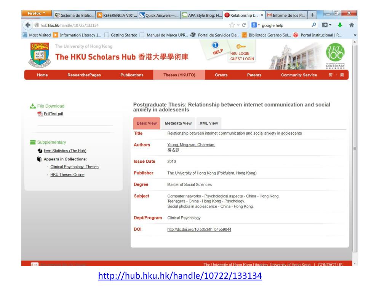Click the File Download green icon
The height and width of the screenshot is (292, 390).
pyautogui.click(x=33, y=106)
